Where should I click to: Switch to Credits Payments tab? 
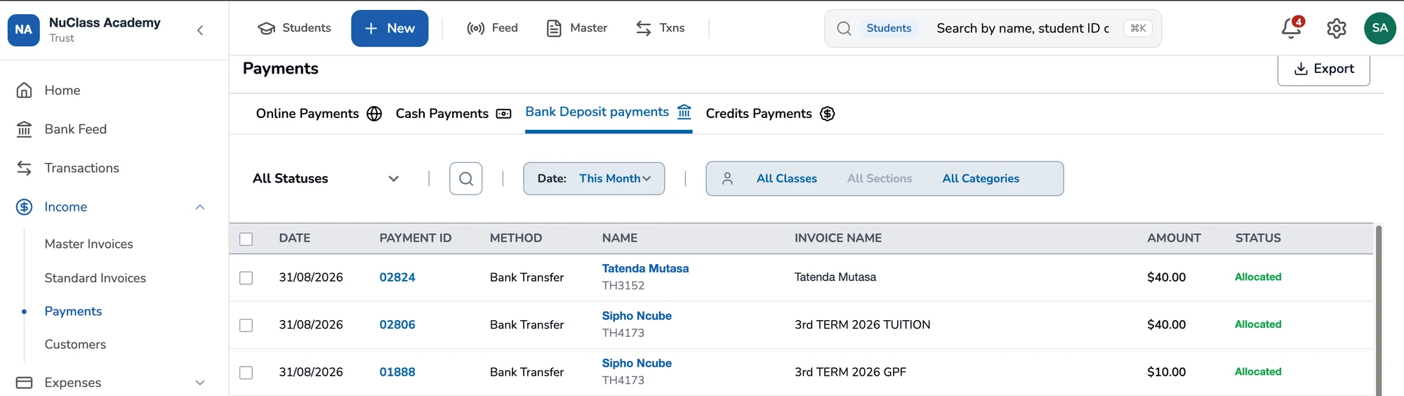770,114
